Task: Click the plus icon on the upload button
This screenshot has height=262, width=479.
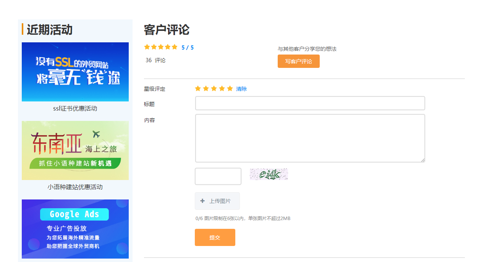Action: [x=202, y=201]
